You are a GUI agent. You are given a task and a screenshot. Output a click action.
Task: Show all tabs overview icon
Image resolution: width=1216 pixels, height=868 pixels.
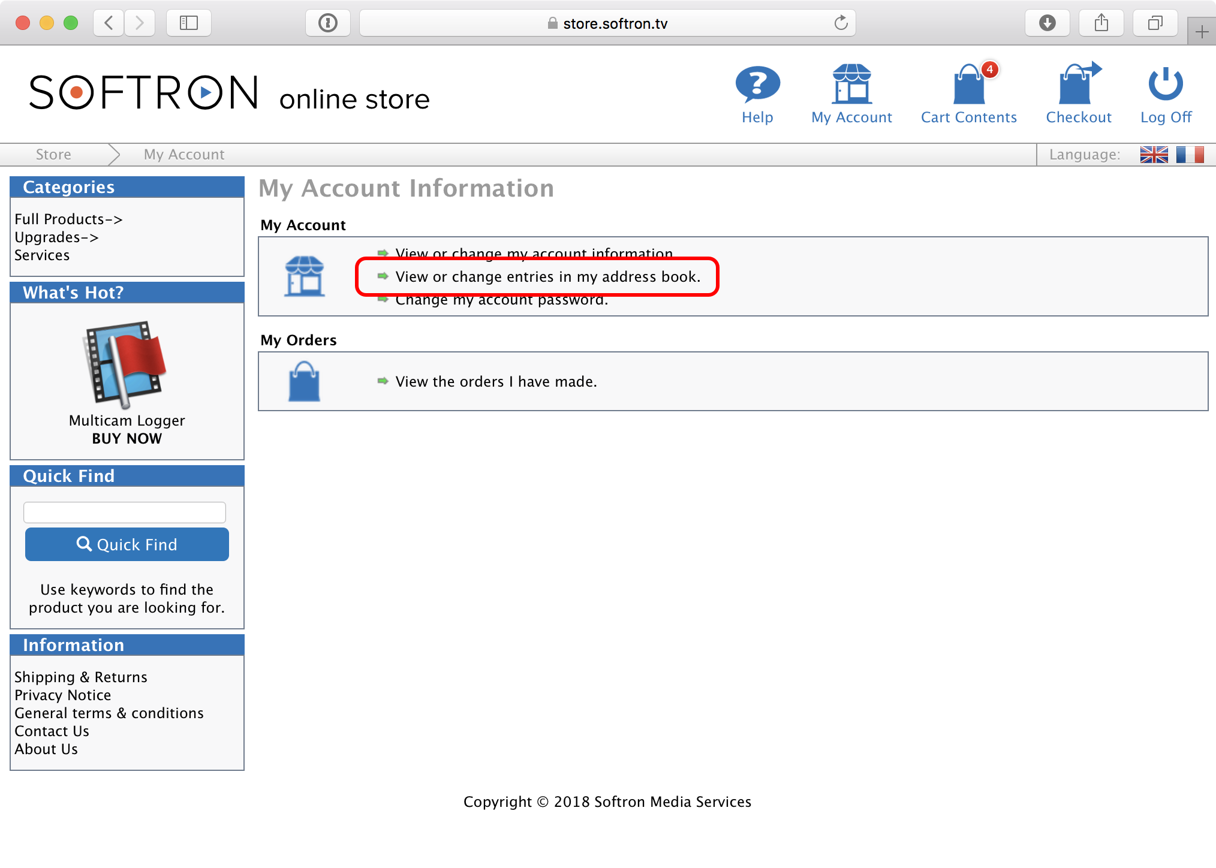pyautogui.click(x=1155, y=23)
